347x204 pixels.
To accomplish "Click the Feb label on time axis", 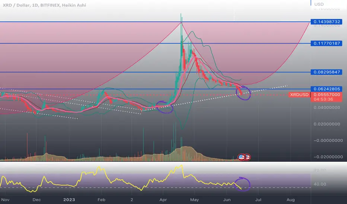I will point(101,200).
